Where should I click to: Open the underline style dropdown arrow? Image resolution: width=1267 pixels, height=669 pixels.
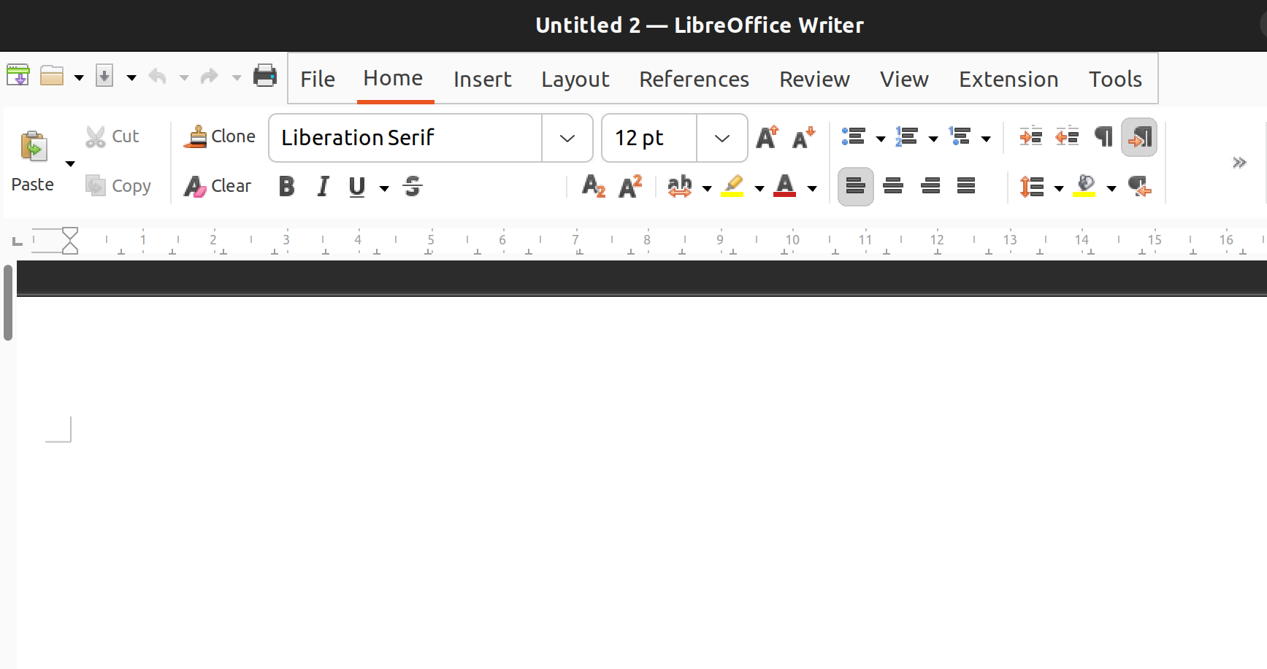pyautogui.click(x=384, y=188)
